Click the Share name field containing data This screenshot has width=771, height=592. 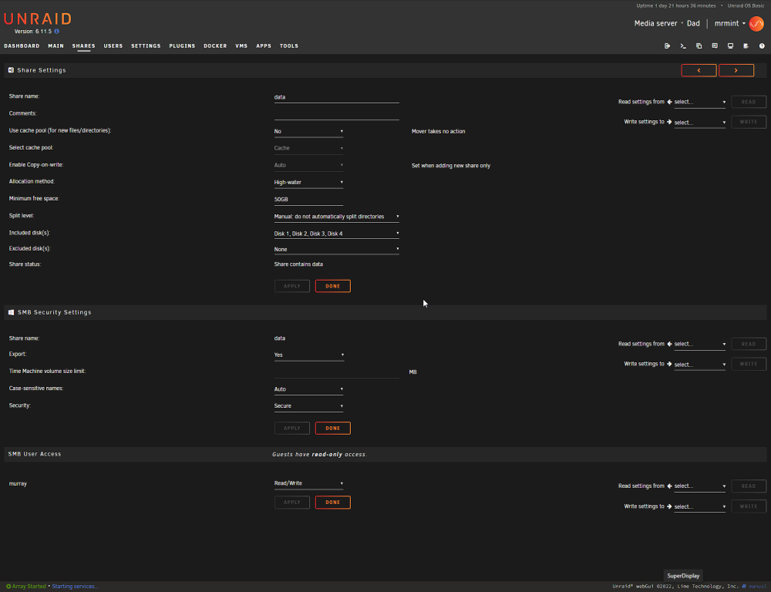tap(336, 97)
